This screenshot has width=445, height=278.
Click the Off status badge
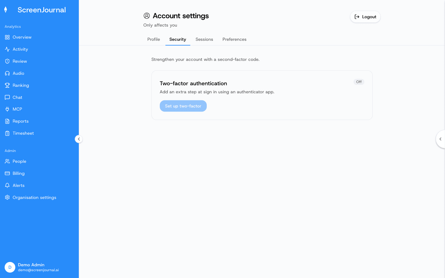pyautogui.click(x=359, y=82)
